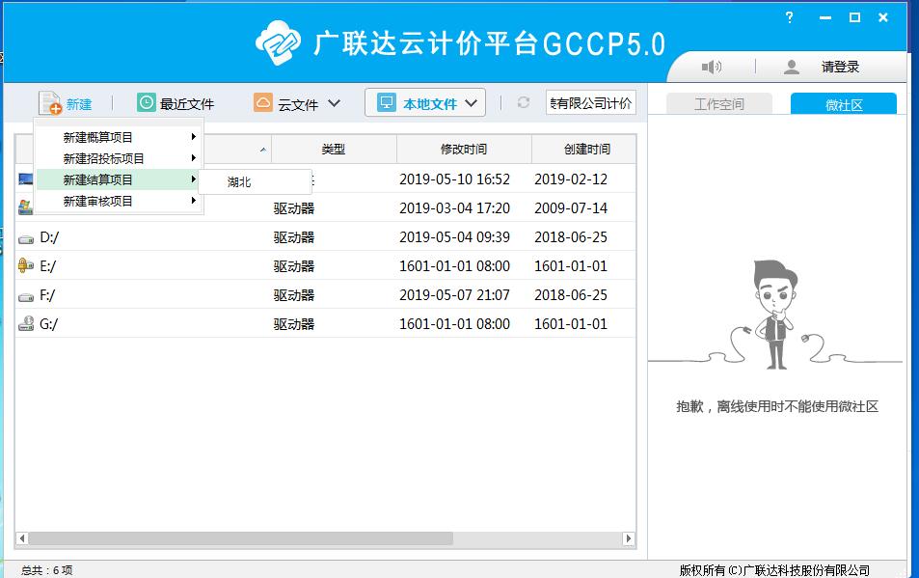Image resolution: width=919 pixels, height=578 pixels.
Task: Maximize the GCCP5.0 window
Action: click(x=854, y=17)
